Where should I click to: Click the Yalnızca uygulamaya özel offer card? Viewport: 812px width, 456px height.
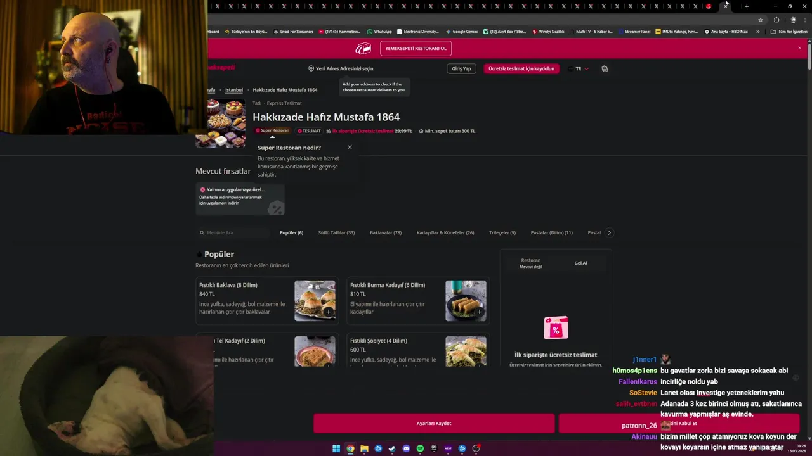[x=240, y=199]
